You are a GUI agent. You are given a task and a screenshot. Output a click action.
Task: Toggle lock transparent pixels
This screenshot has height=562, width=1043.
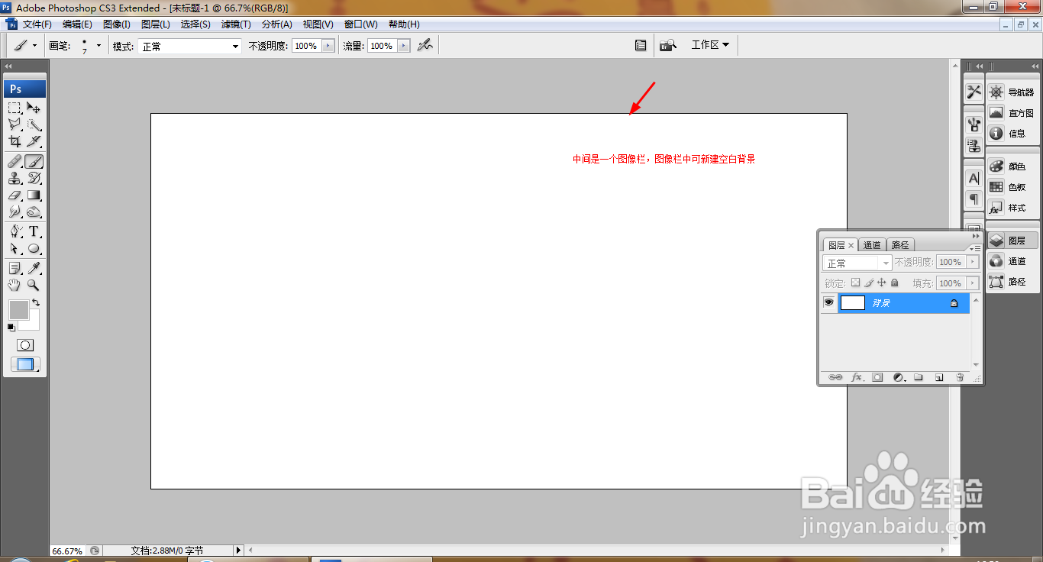pyautogui.click(x=856, y=283)
